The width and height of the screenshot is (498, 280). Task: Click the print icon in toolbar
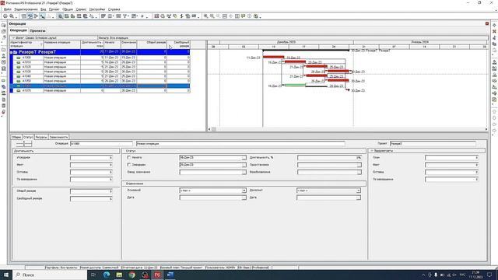(5, 16)
